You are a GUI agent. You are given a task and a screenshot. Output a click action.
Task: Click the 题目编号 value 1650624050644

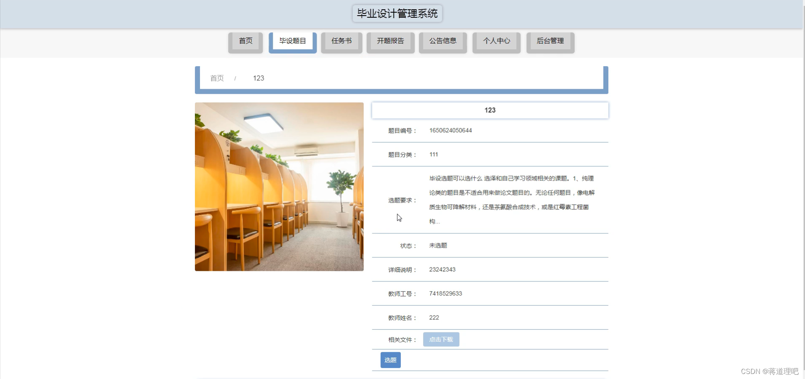(x=450, y=130)
